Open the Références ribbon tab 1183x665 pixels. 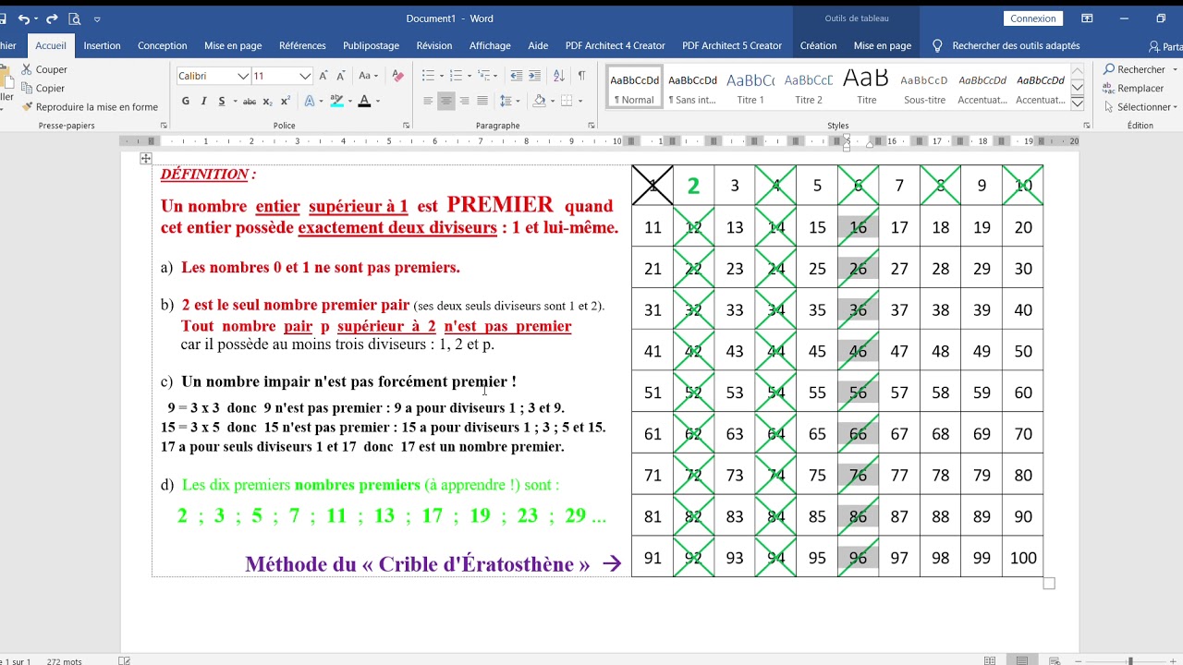pyautogui.click(x=302, y=45)
